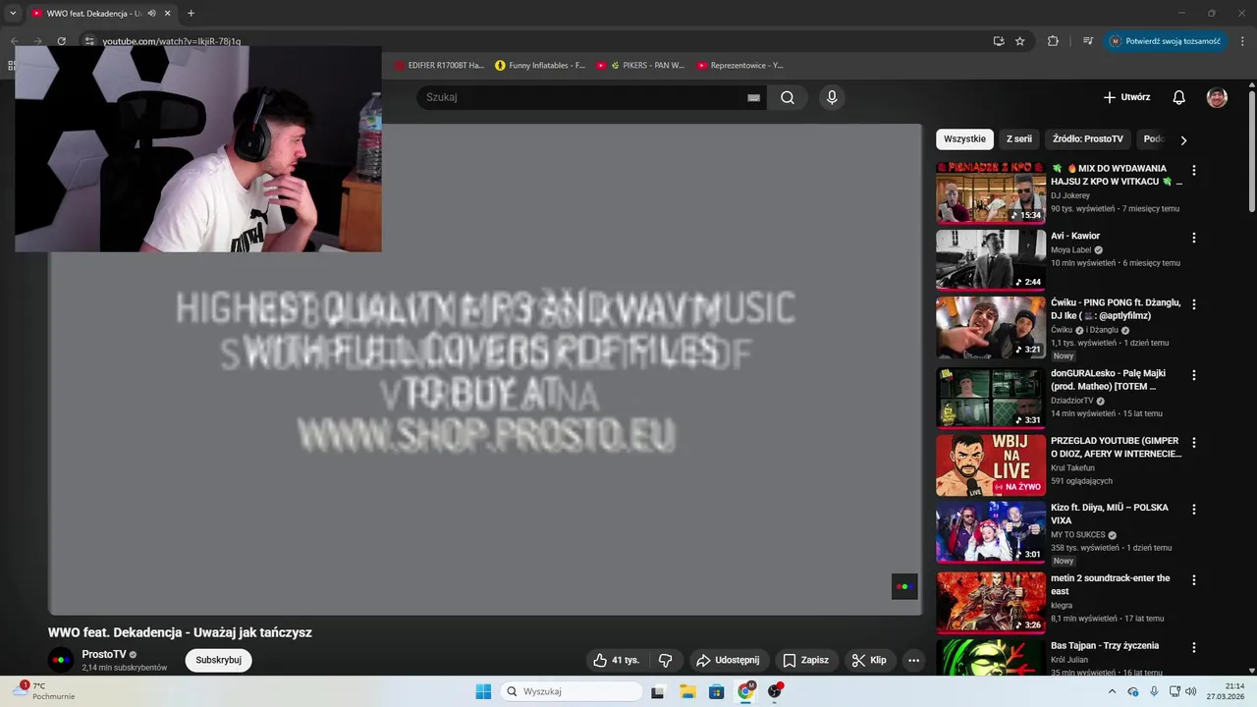
Task: Select the Wszystkie filter chip
Action: [x=964, y=139]
